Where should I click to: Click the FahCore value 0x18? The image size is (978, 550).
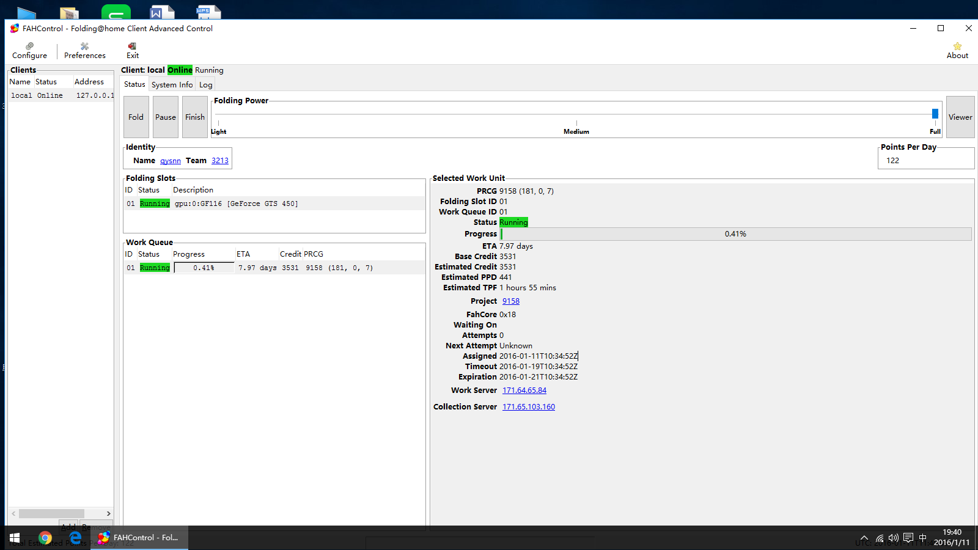(507, 315)
